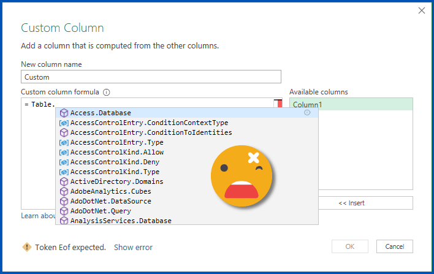Screen dimensions: 434x274
Task: Click the info icon beside Custom column formula
Action: [x=107, y=93]
